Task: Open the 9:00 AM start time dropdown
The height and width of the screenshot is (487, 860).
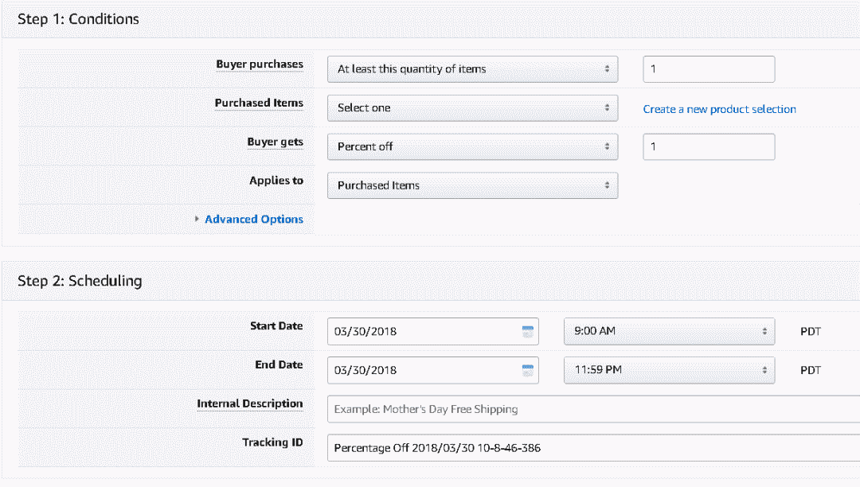Action: click(x=668, y=332)
